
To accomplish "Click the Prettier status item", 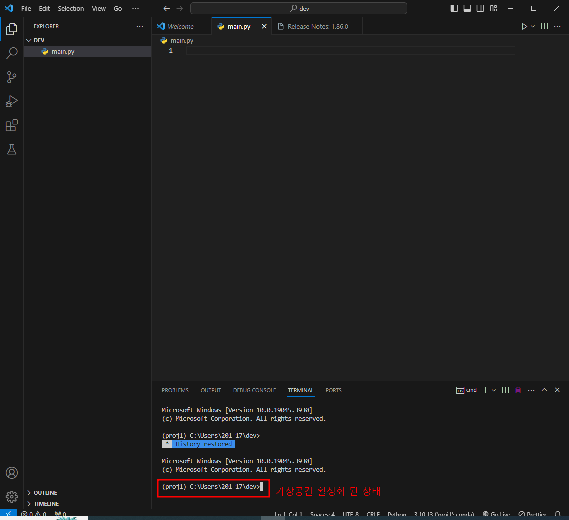I will (532, 514).
